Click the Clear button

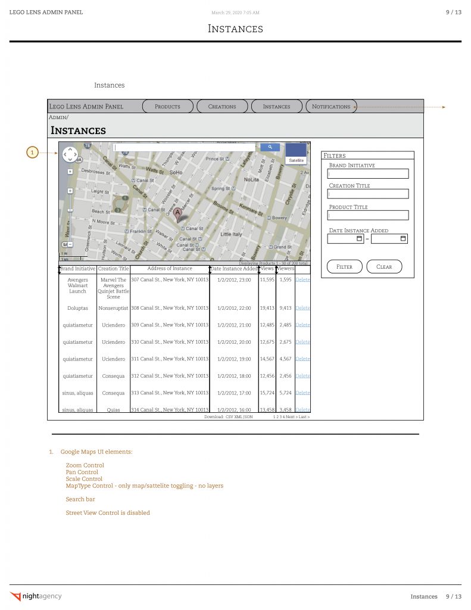pos(384,266)
